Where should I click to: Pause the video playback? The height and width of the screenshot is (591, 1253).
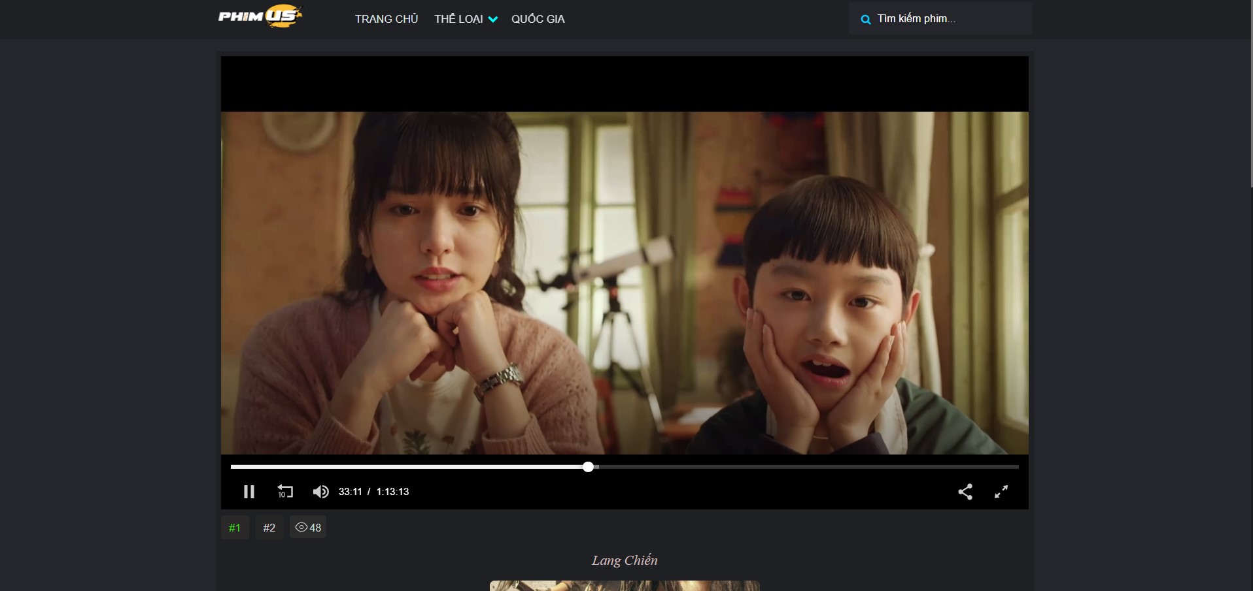tap(249, 492)
